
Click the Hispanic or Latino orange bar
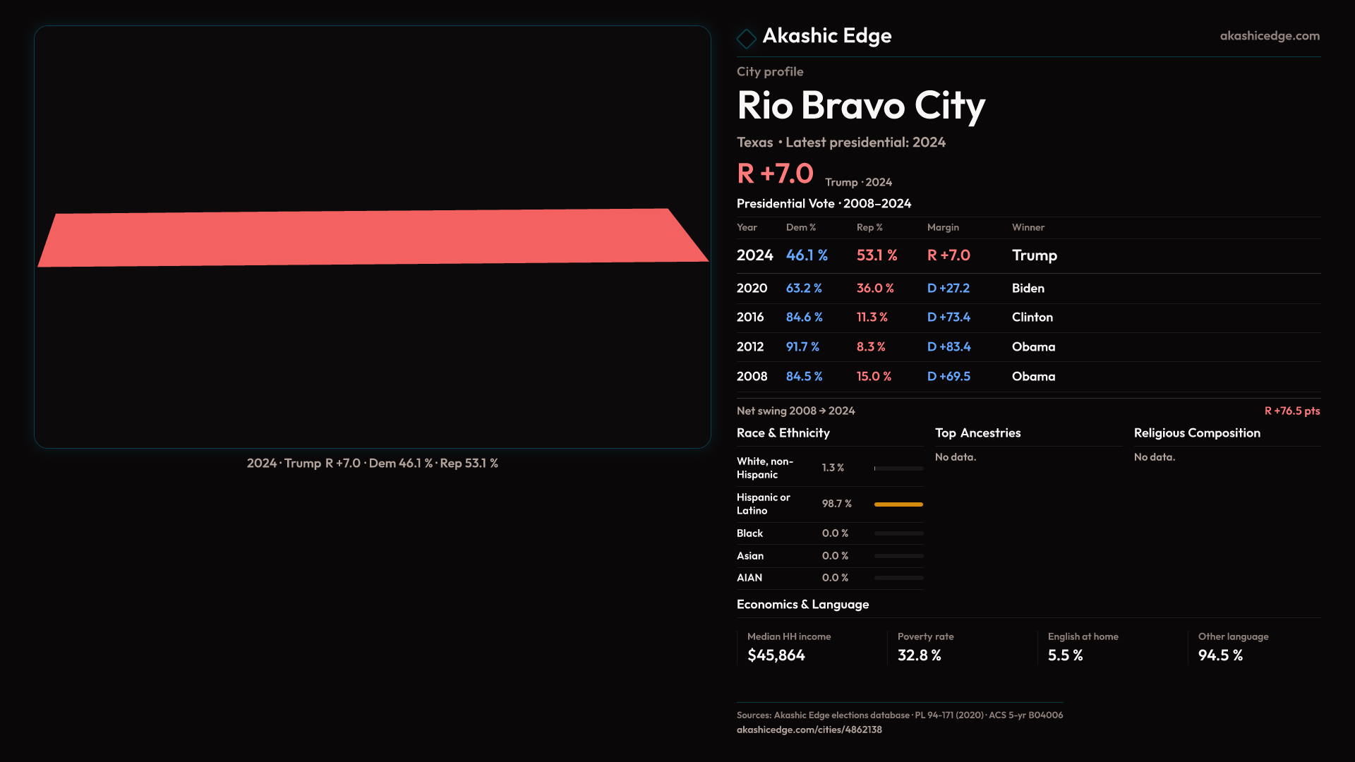[898, 504]
